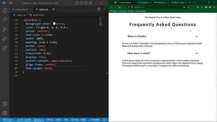Viewport: 217px width, 122px height.
Task: Click Spaces: 2 indentation setting
Action: click(39, 120)
